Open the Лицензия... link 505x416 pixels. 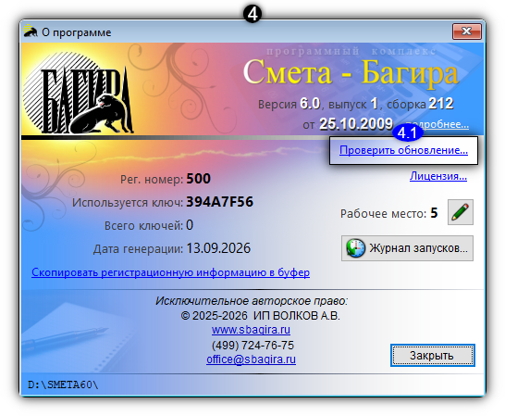438,176
